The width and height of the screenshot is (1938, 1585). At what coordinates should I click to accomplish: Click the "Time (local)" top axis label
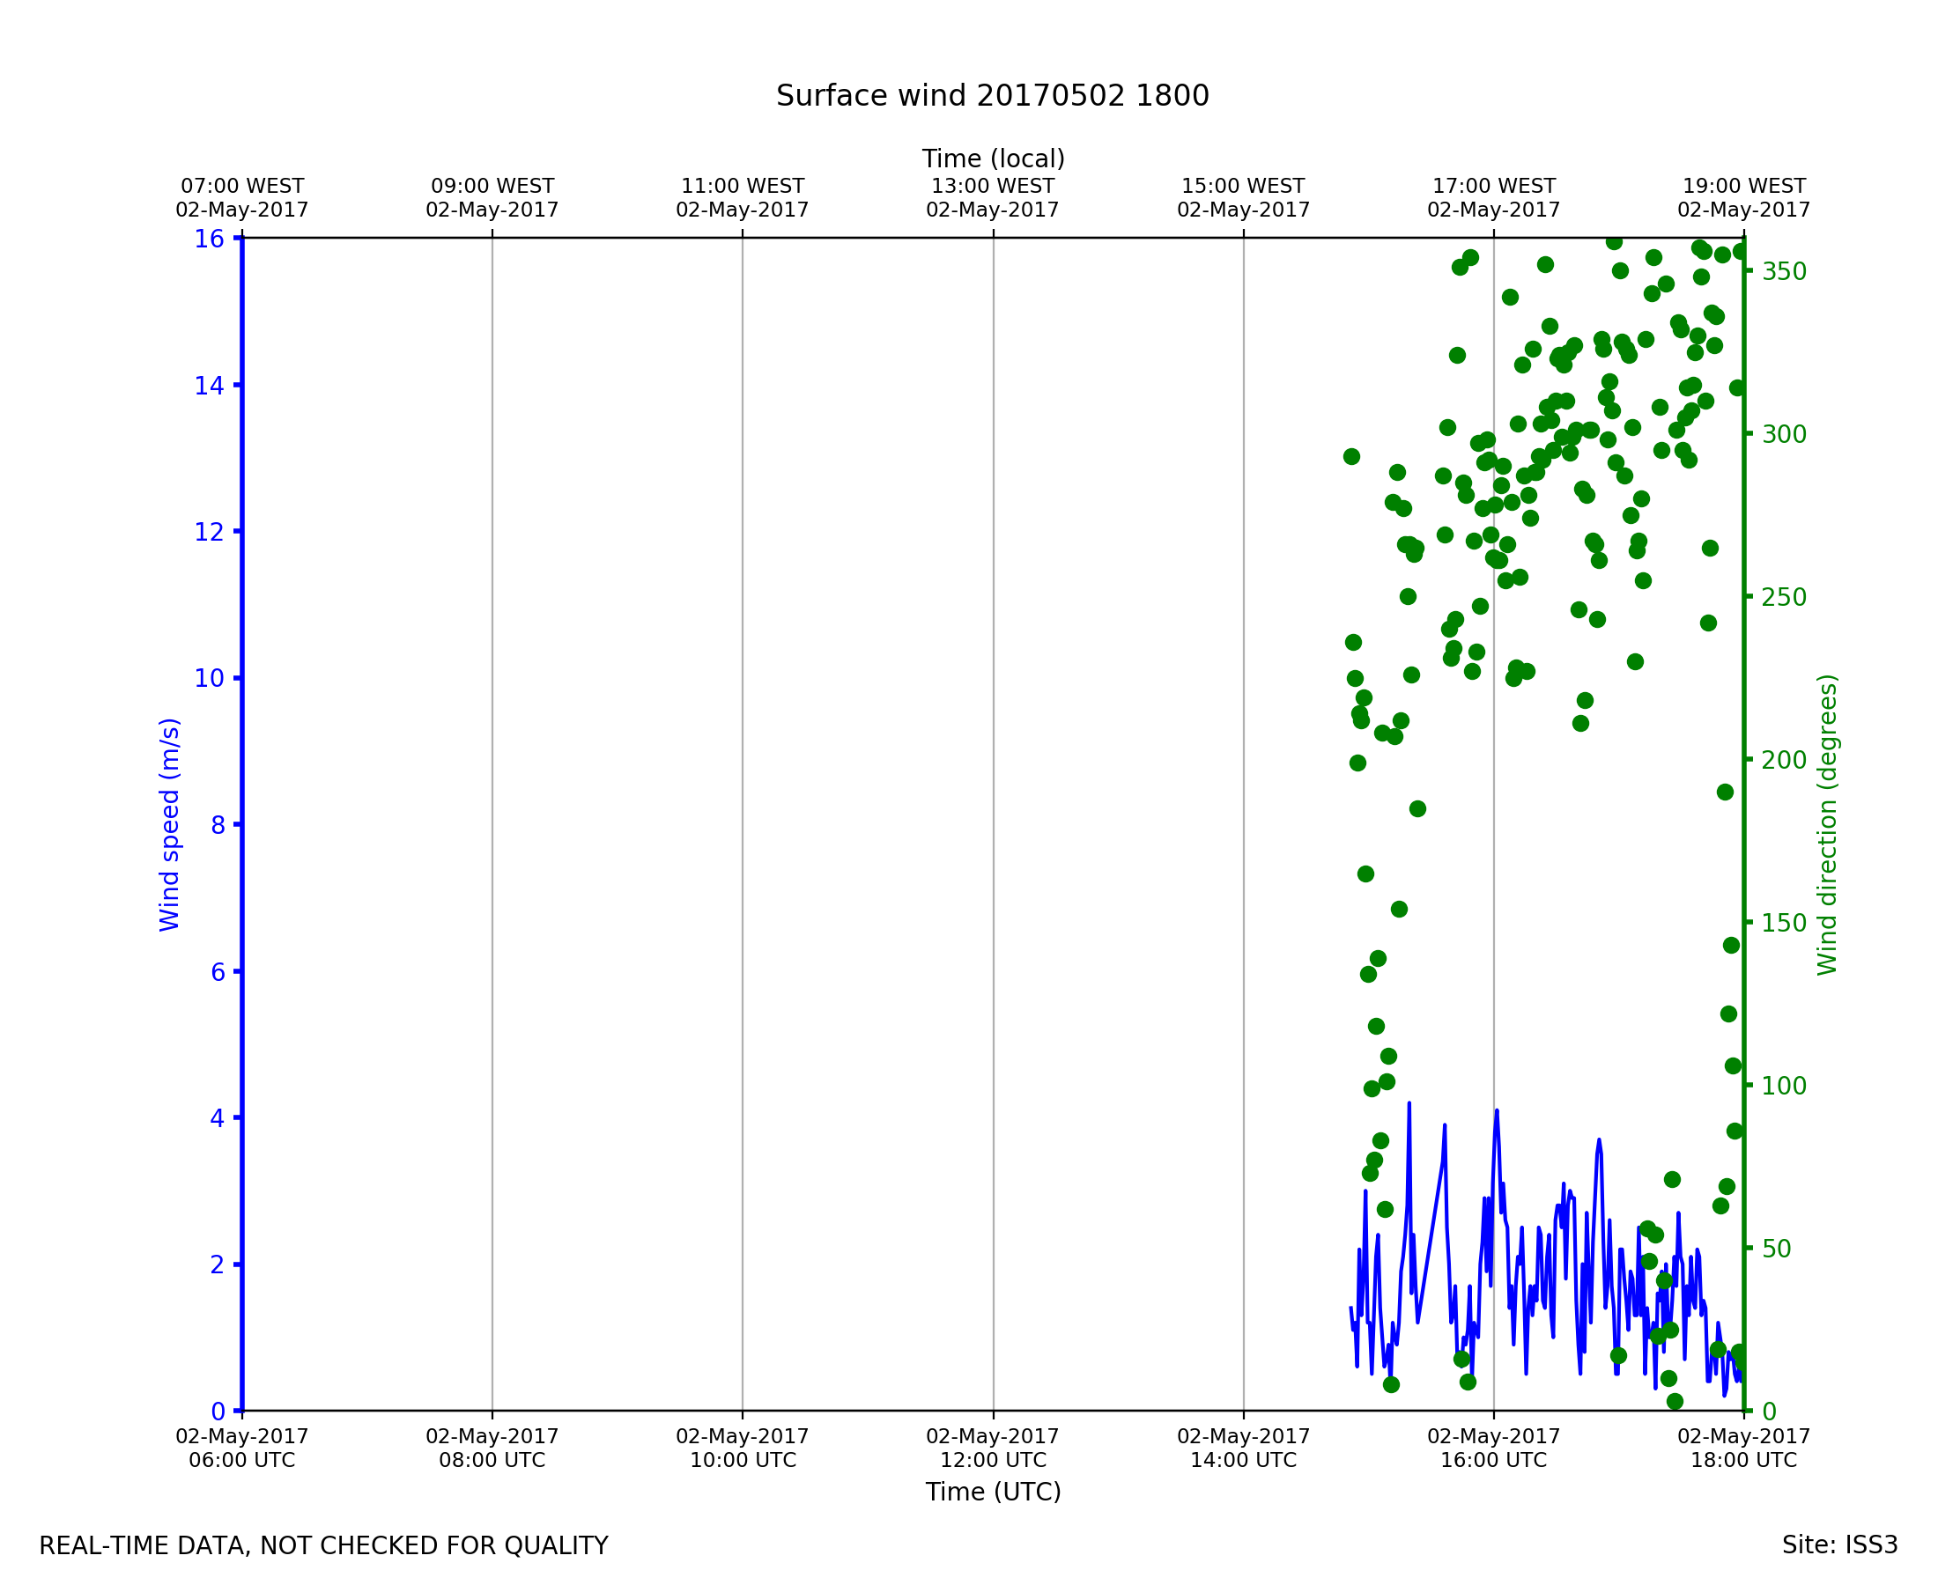[x=993, y=158]
